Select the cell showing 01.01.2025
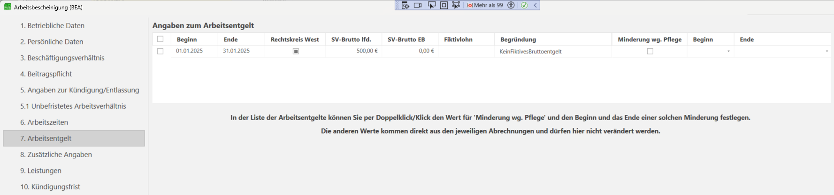Image resolution: width=834 pixels, height=195 pixels. click(194, 51)
